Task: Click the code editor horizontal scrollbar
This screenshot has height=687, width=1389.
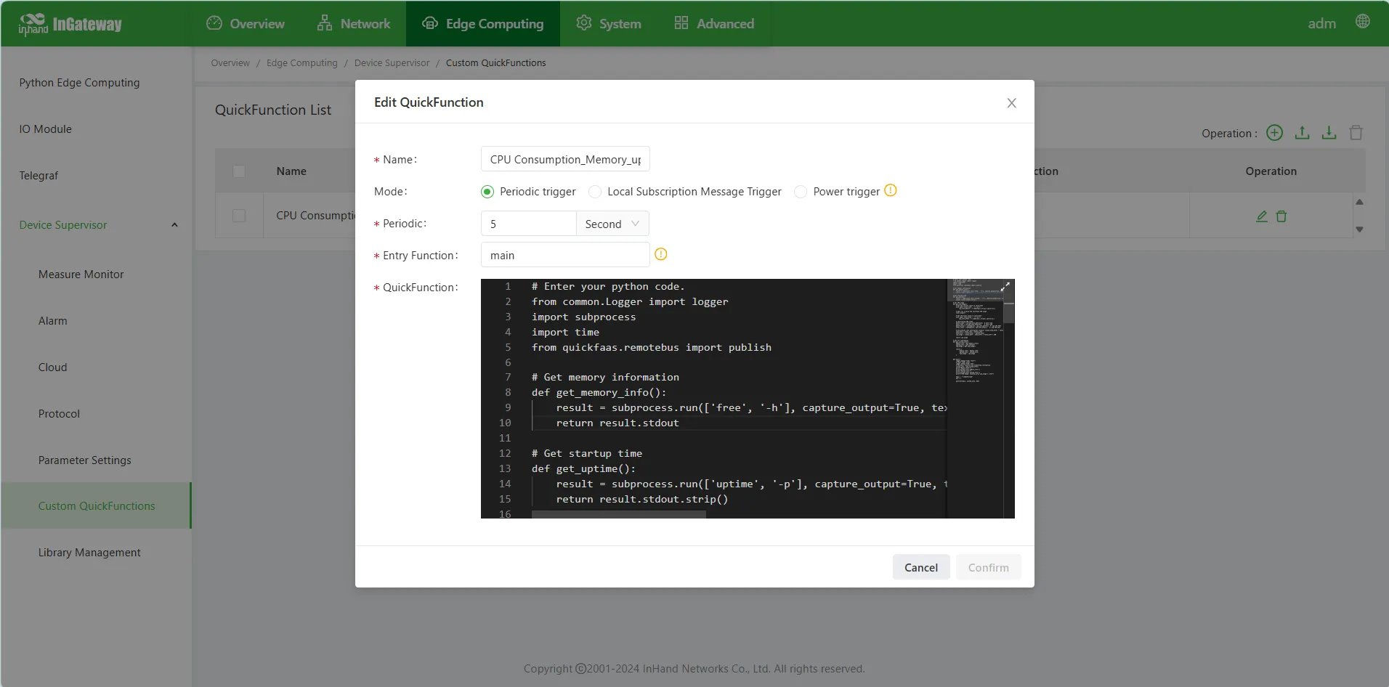Action: (x=618, y=514)
